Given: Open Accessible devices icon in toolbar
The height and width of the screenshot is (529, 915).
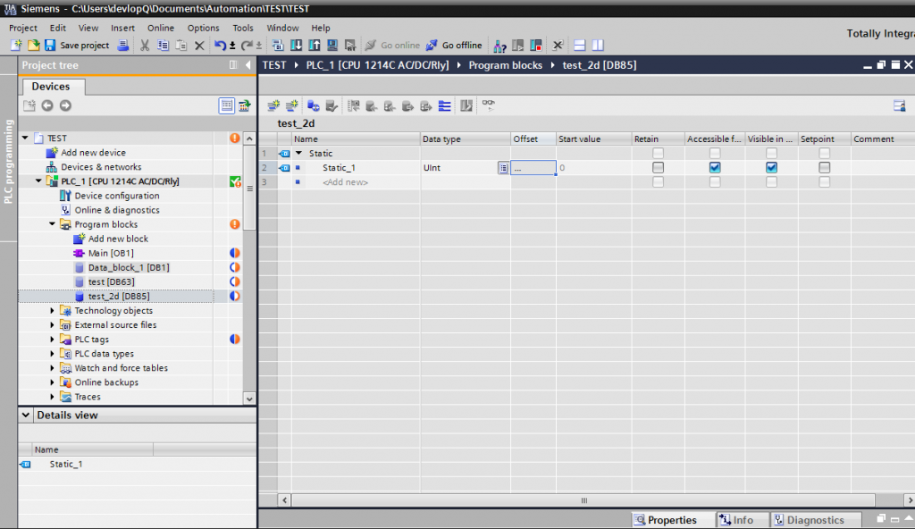Looking at the screenshot, I should 499,45.
